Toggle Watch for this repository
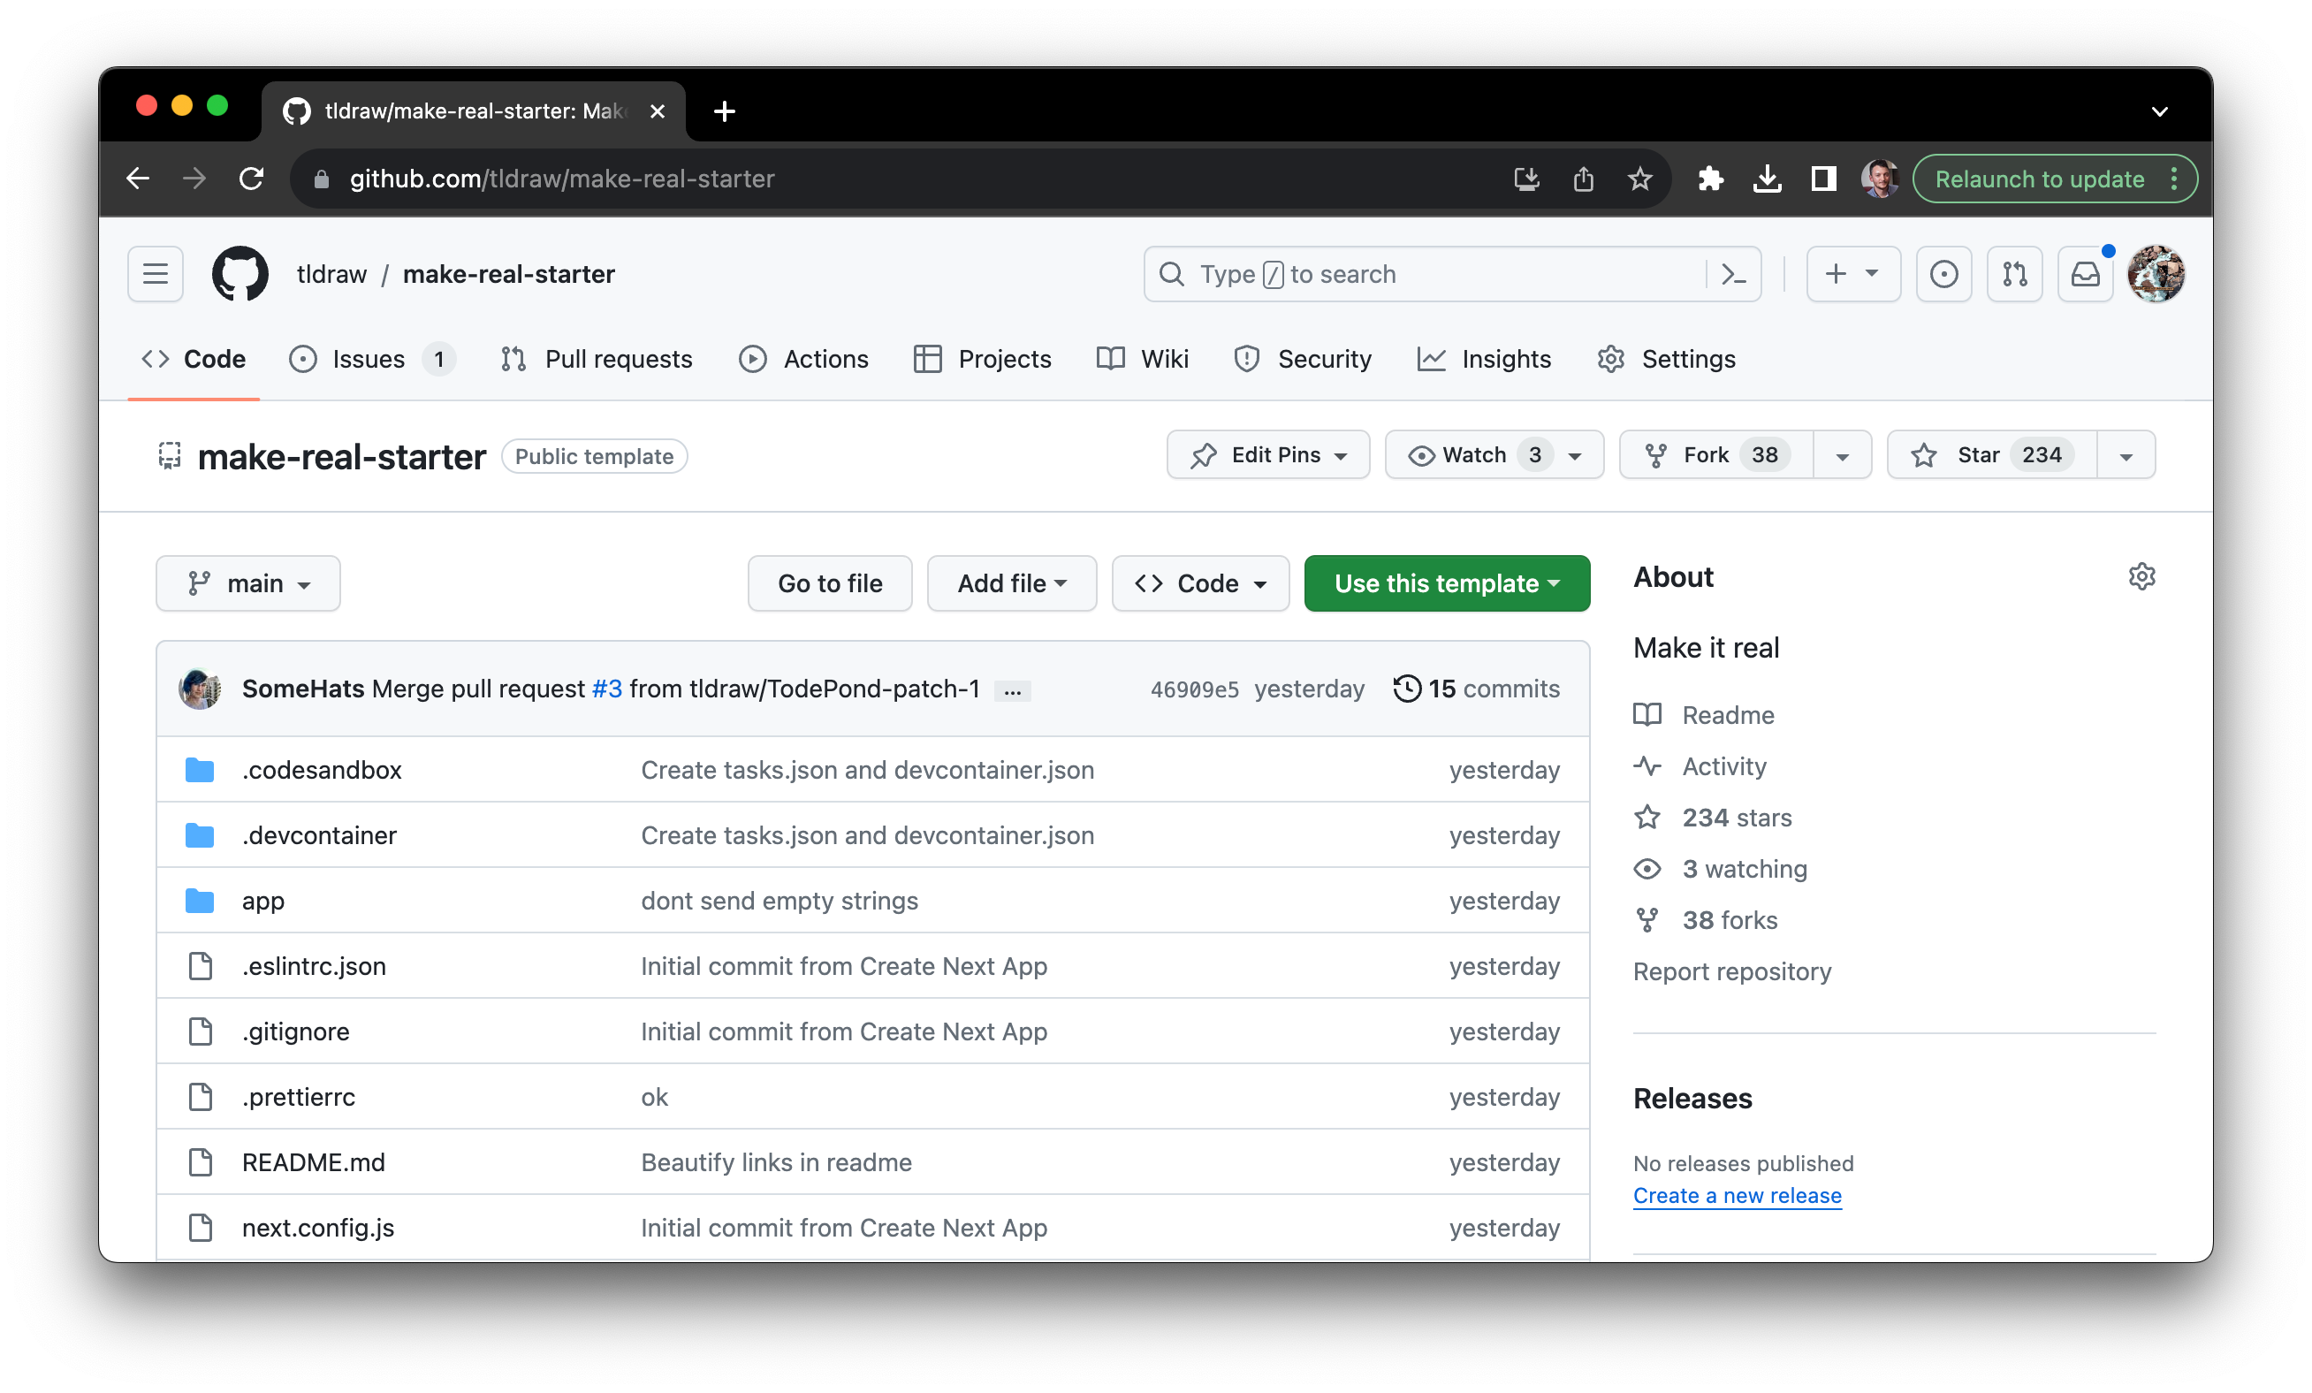 pos(1475,455)
